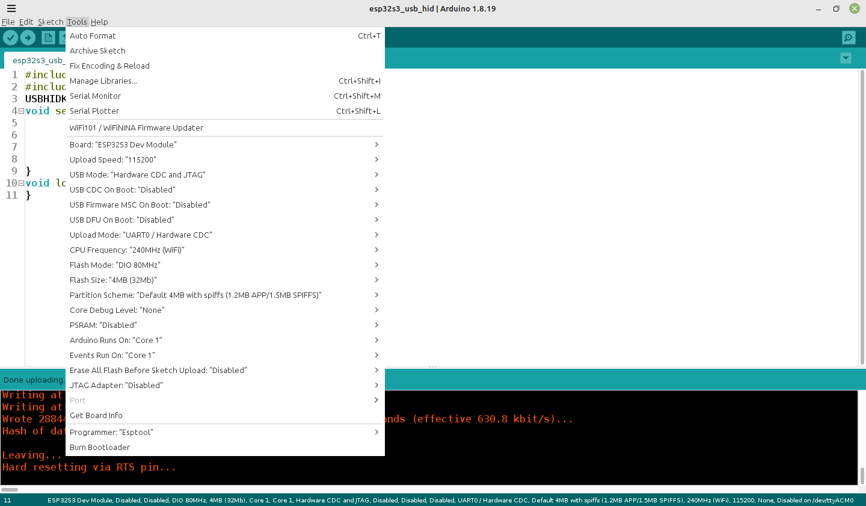This screenshot has width=866, height=506.
Task: Click Get Board Info
Action: tap(225, 415)
